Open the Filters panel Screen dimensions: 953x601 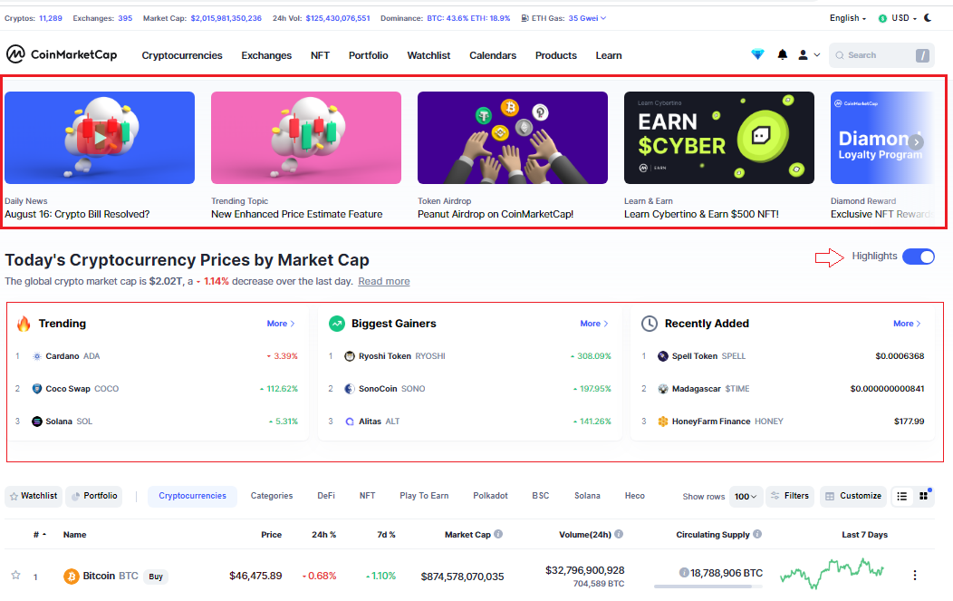[x=790, y=497]
